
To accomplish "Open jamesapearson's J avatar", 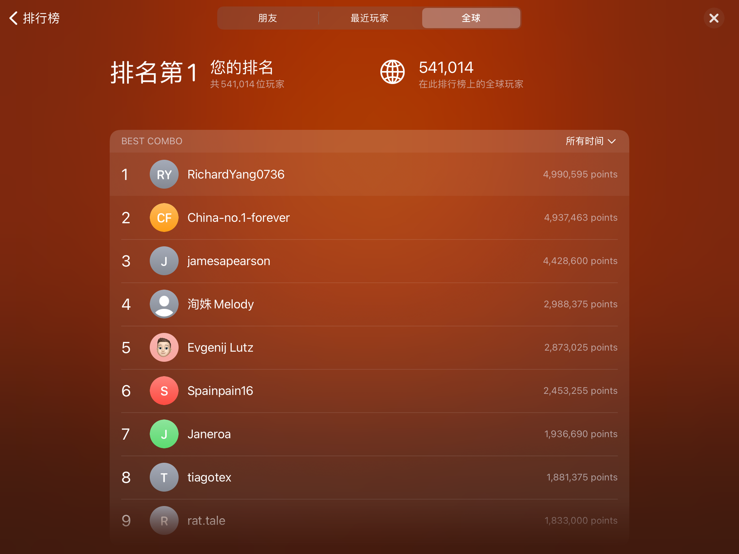I will coord(164,261).
